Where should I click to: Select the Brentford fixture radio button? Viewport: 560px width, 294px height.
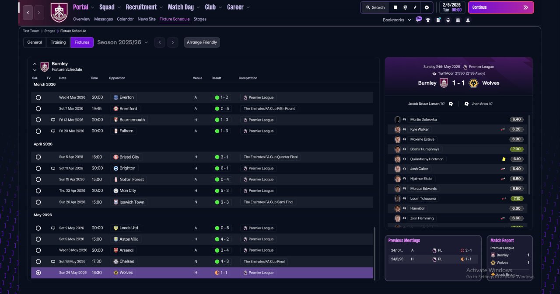pos(38,108)
